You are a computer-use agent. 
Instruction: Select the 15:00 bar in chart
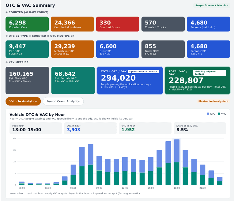coord(151,171)
